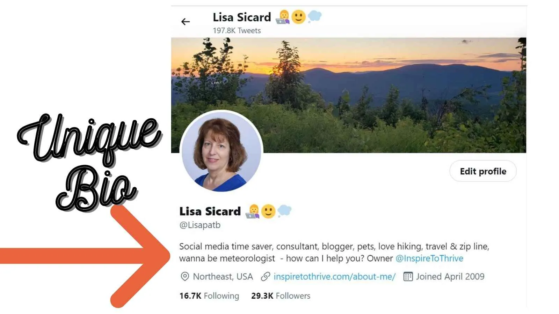559x314 pixels.
Task: Click the woman technologist emoji beside profile name
Action: tap(253, 211)
